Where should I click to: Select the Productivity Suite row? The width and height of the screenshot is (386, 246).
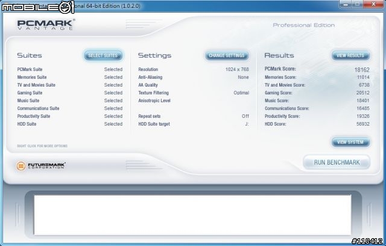pyautogui.click(x=70, y=116)
